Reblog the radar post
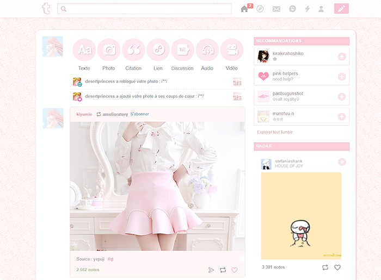Image resolution: width=381 pixels, height=280 pixels. click(x=325, y=267)
